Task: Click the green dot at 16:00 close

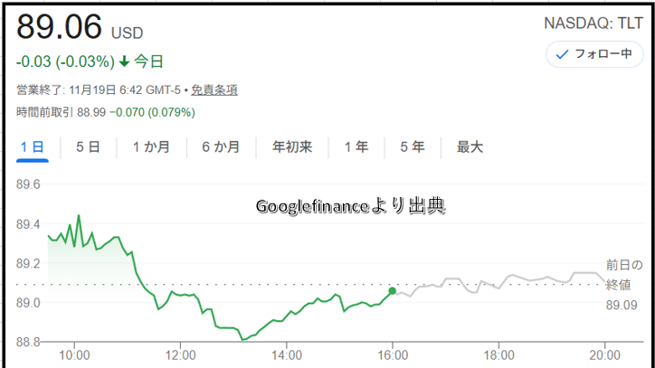Action: pos(392,291)
